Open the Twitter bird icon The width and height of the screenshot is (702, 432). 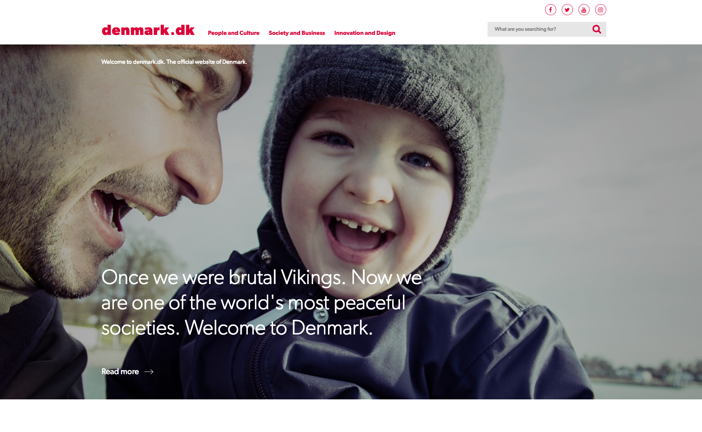(x=567, y=10)
